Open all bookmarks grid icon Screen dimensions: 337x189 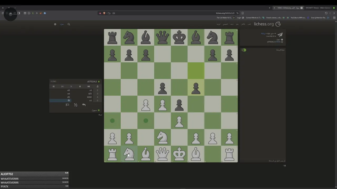coord(334,18)
